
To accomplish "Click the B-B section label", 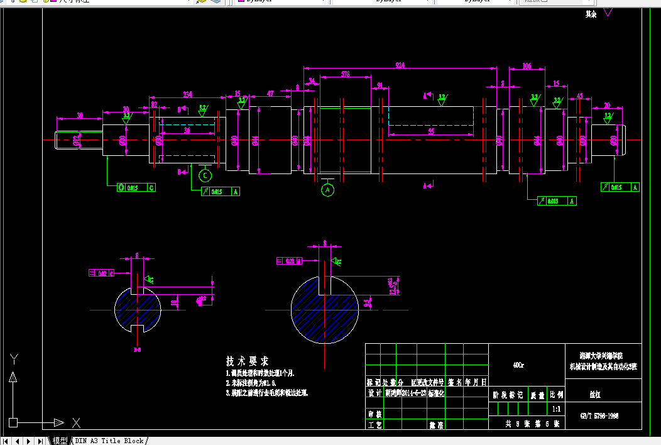I will [x=138, y=349].
